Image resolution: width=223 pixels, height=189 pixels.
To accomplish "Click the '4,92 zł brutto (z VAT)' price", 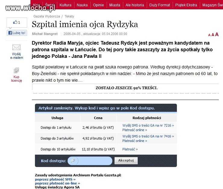I will tap(98, 138).
